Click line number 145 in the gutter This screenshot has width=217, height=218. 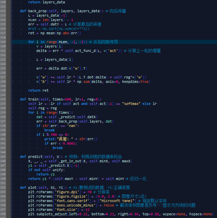pyautogui.click(x=3, y=157)
